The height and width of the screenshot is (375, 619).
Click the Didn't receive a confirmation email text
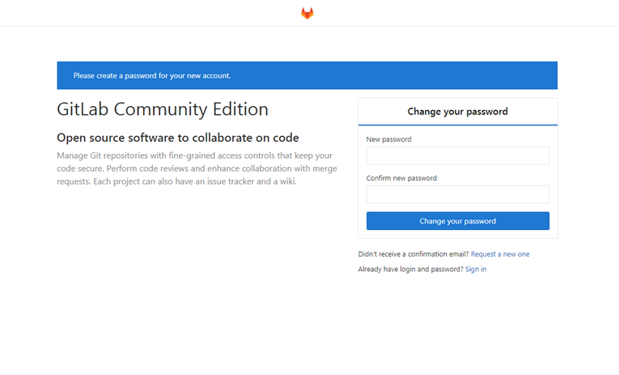pos(413,254)
